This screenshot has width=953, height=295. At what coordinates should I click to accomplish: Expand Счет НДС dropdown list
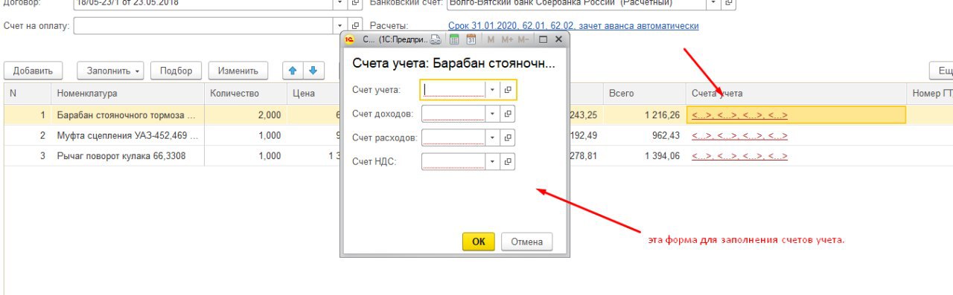492,161
